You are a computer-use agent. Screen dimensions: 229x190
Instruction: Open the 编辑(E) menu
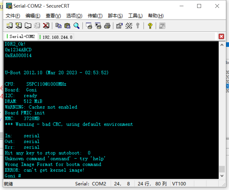[33, 16]
